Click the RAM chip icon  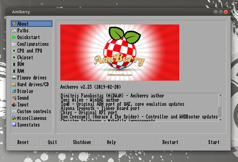point(14,71)
